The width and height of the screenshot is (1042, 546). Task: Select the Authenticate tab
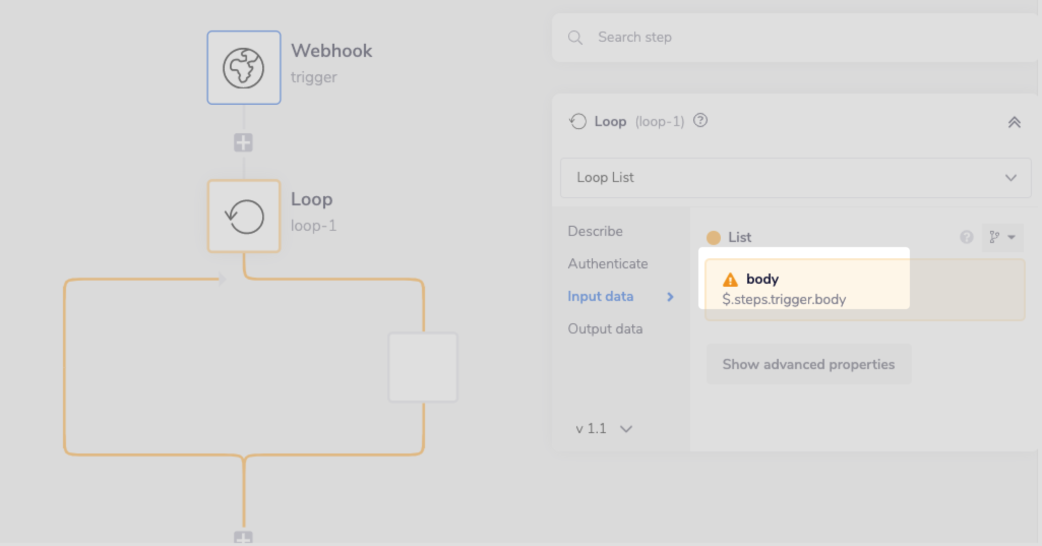click(x=608, y=263)
